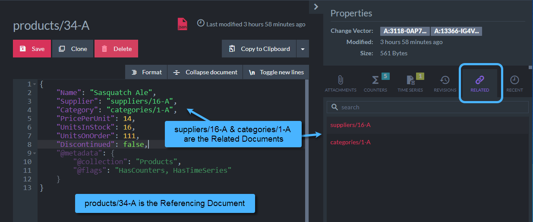Click the Modified "3 hours 58 minutes ago" value
The width and height of the screenshot is (533, 222).
[x=411, y=42]
